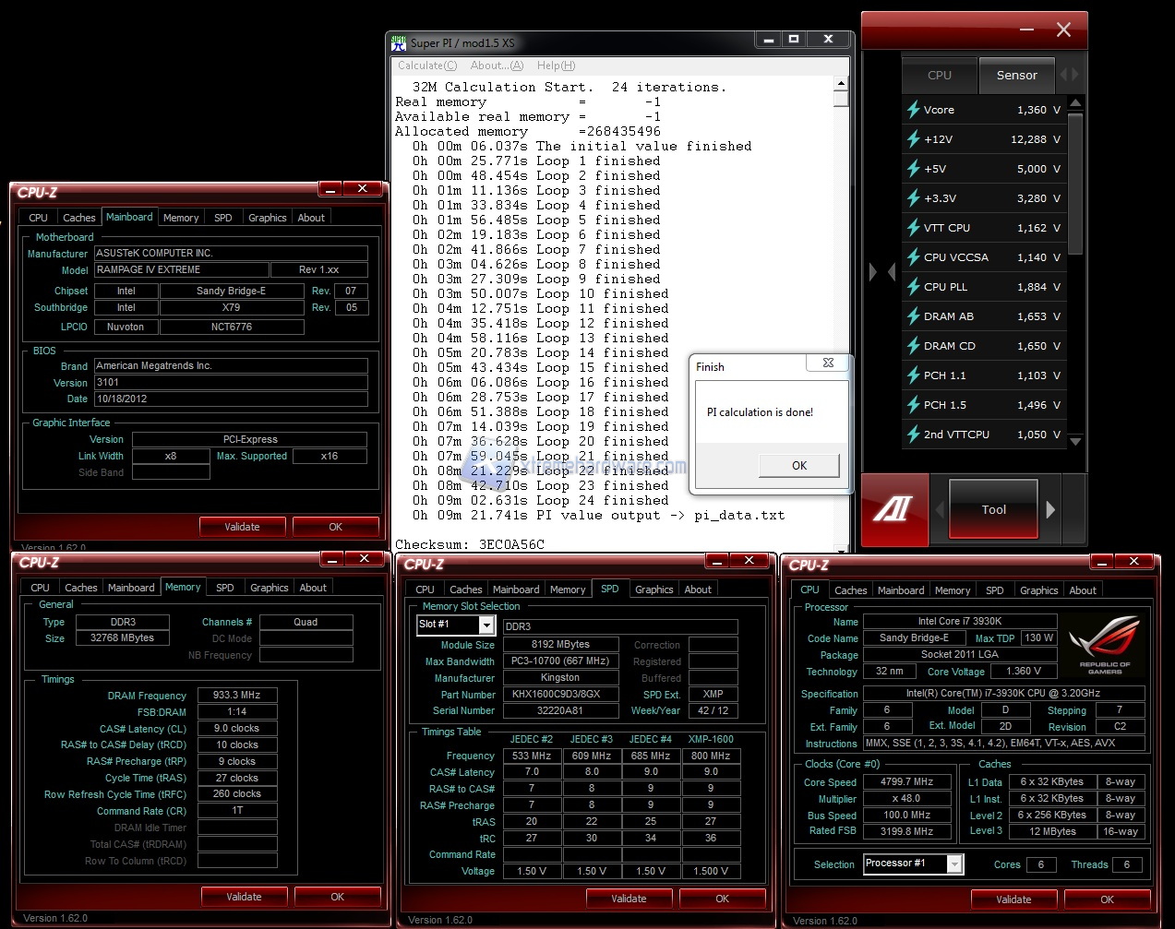Open the Slot #1 memory slot dropdown

pyautogui.click(x=487, y=625)
